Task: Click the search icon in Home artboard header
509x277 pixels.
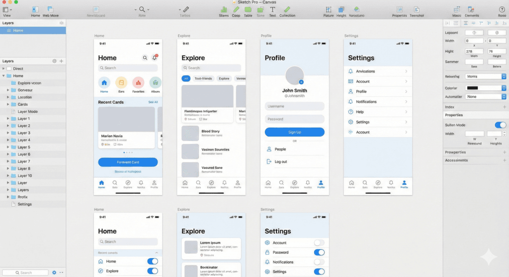Action: 145,58
